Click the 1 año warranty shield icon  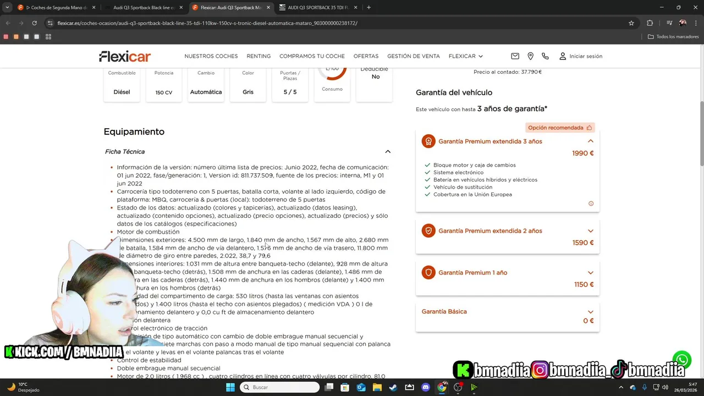coord(428,273)
